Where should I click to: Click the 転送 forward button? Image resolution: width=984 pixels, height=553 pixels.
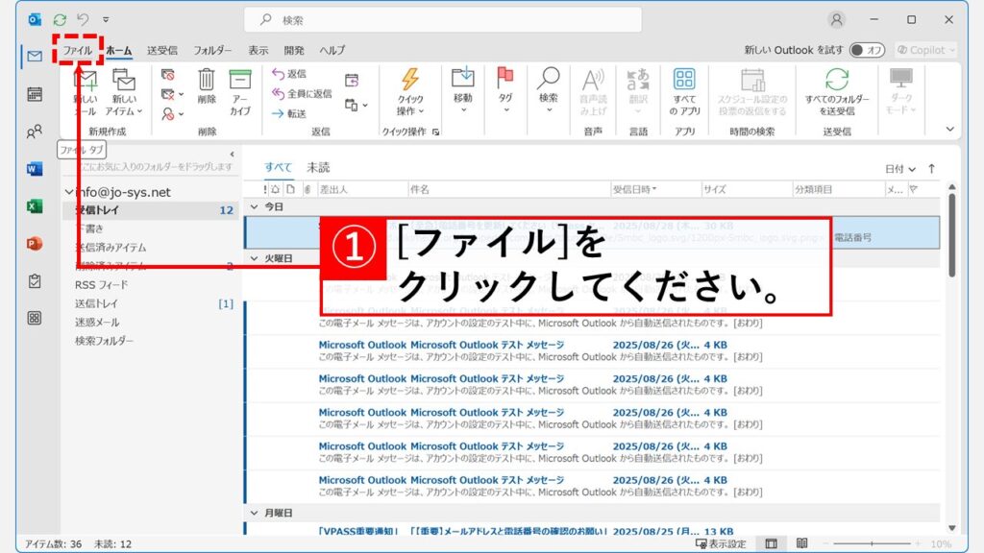pyautogui.click(x=289, y=113)
